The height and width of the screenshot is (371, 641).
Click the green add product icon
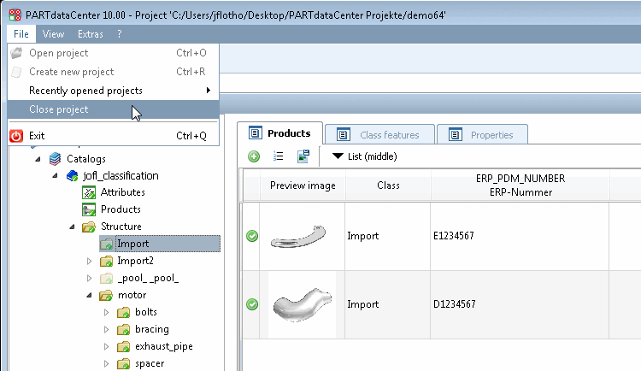pyautogui.click(x=254, y=156)
